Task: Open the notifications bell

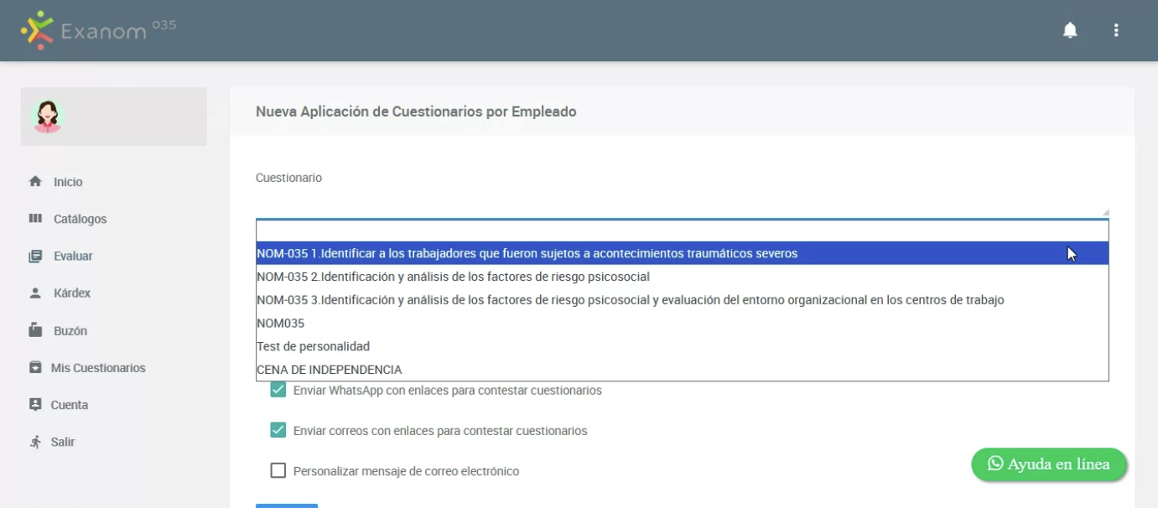Action: pyautogui.click(x=1070, y=30)
